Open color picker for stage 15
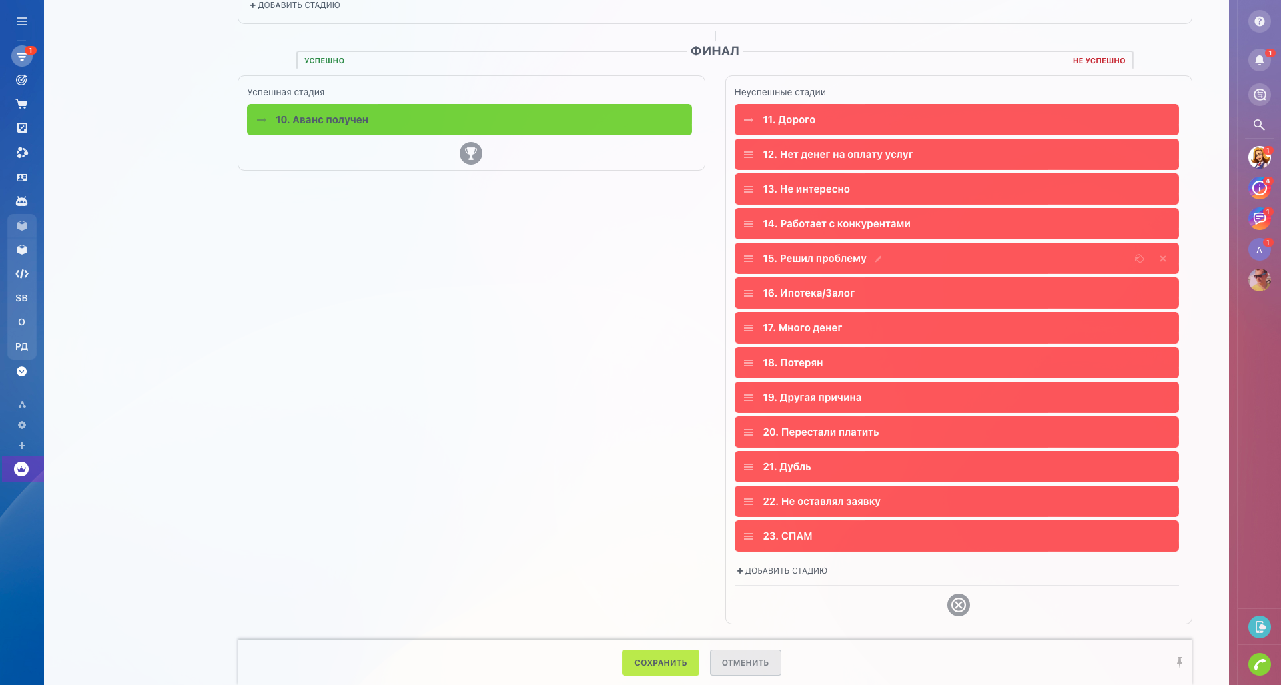This screenshot has height=685, width=1281. pos(1139,259)
